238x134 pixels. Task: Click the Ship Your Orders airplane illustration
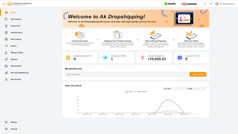click(x=191, y=35)
